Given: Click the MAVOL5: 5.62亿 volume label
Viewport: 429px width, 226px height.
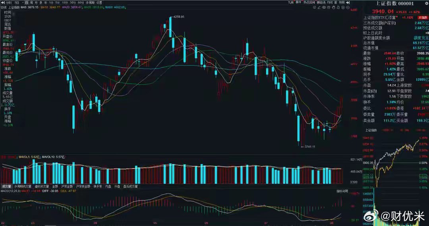Looking at the screenshot, I should point(29,157).
